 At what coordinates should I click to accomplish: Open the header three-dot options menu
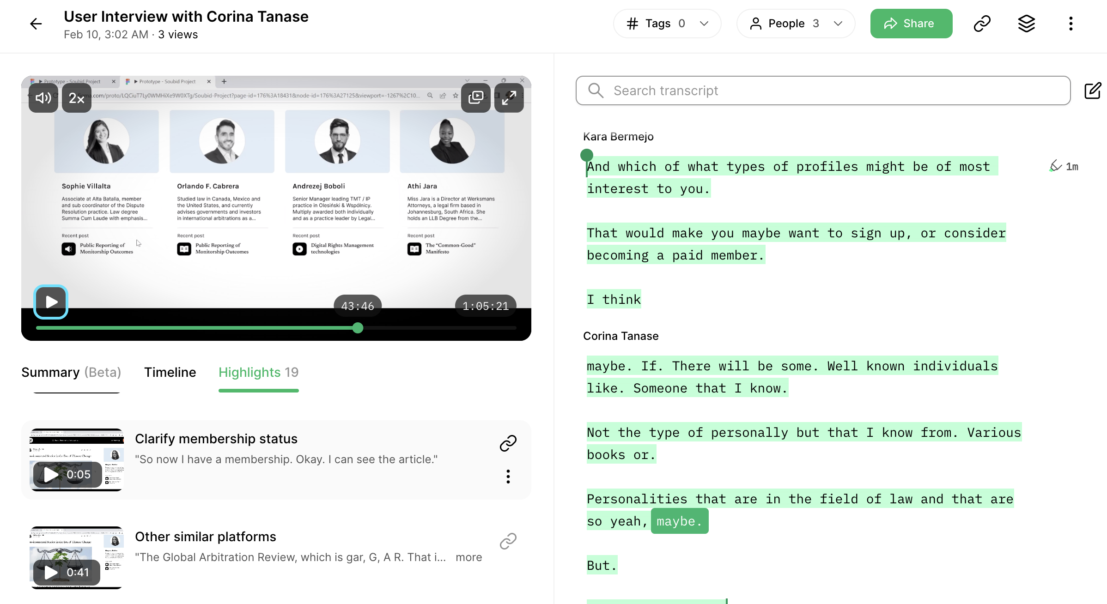[1071, 24]
